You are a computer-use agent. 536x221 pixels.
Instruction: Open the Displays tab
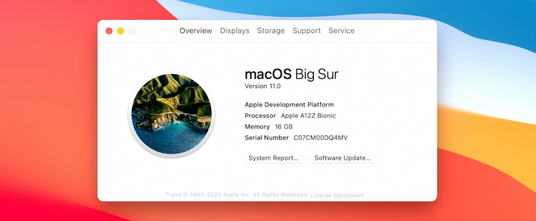pyautogui.click(x=235, y=31)
